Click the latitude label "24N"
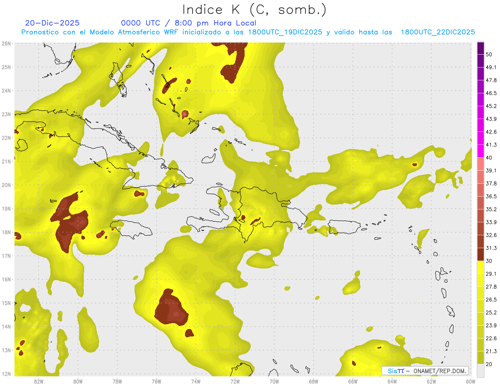The width and height of the screenshot is (500, 387). [x=6, y=91]
